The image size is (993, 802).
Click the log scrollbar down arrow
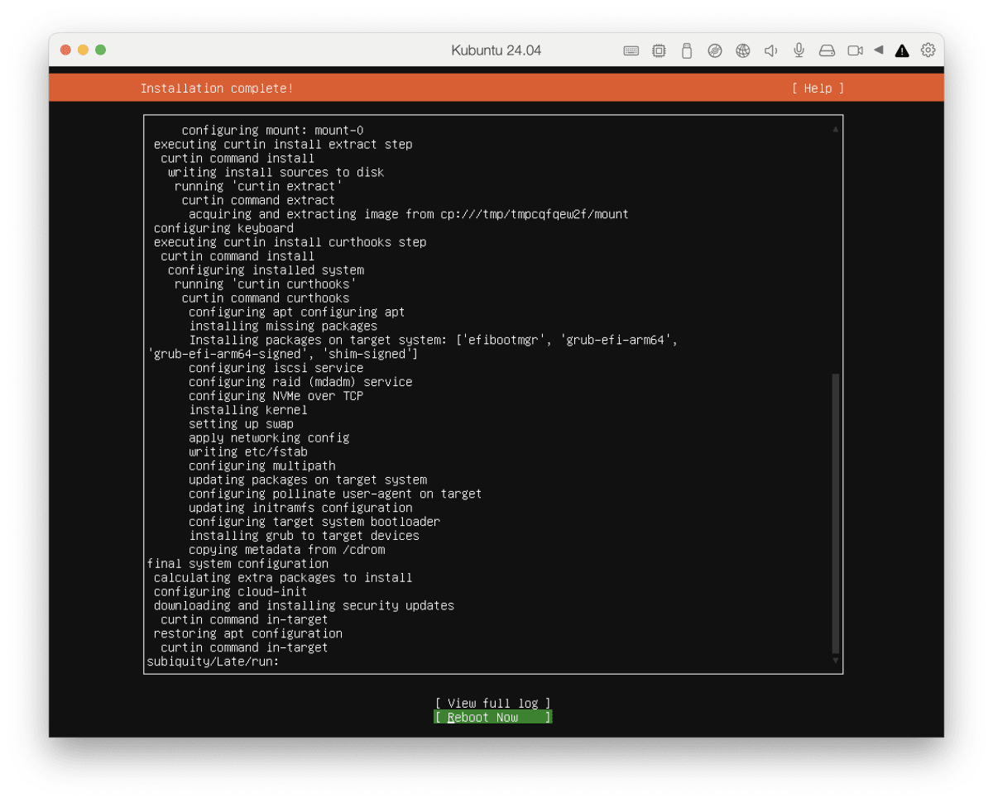[836, 661]
